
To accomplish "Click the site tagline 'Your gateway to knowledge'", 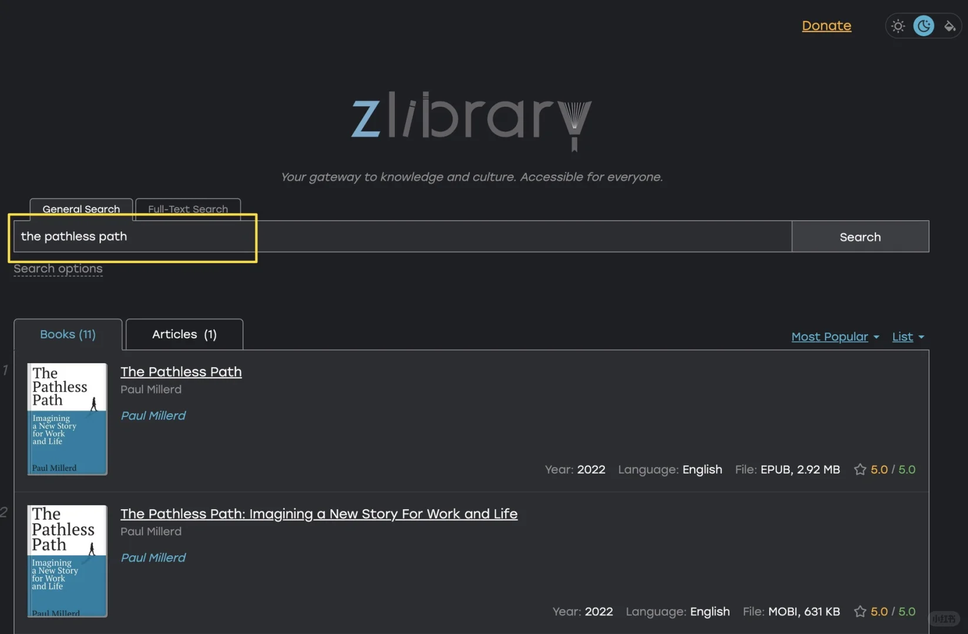I will click(472, 177).
